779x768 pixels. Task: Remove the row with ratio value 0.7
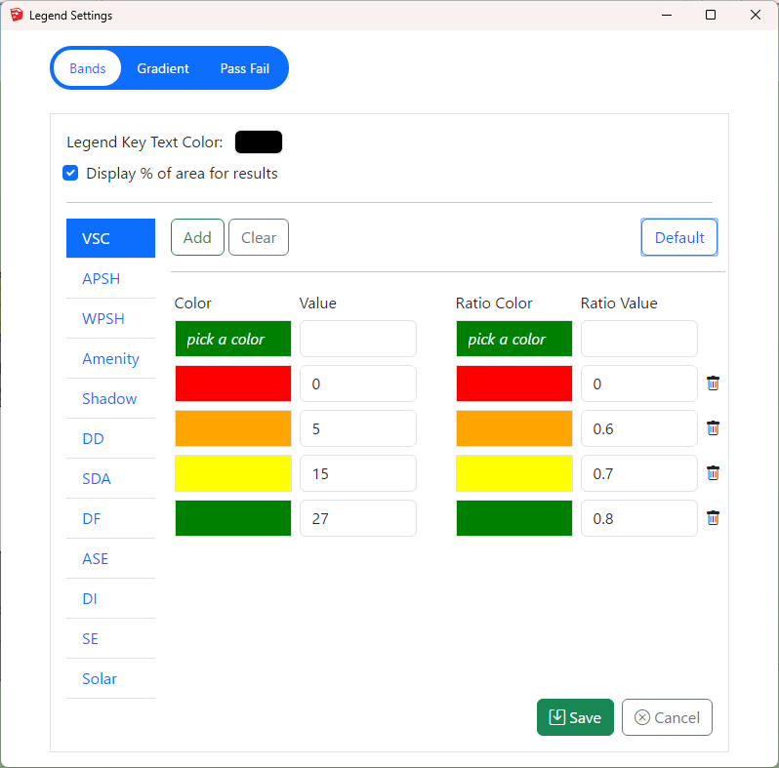pos(713,473)
